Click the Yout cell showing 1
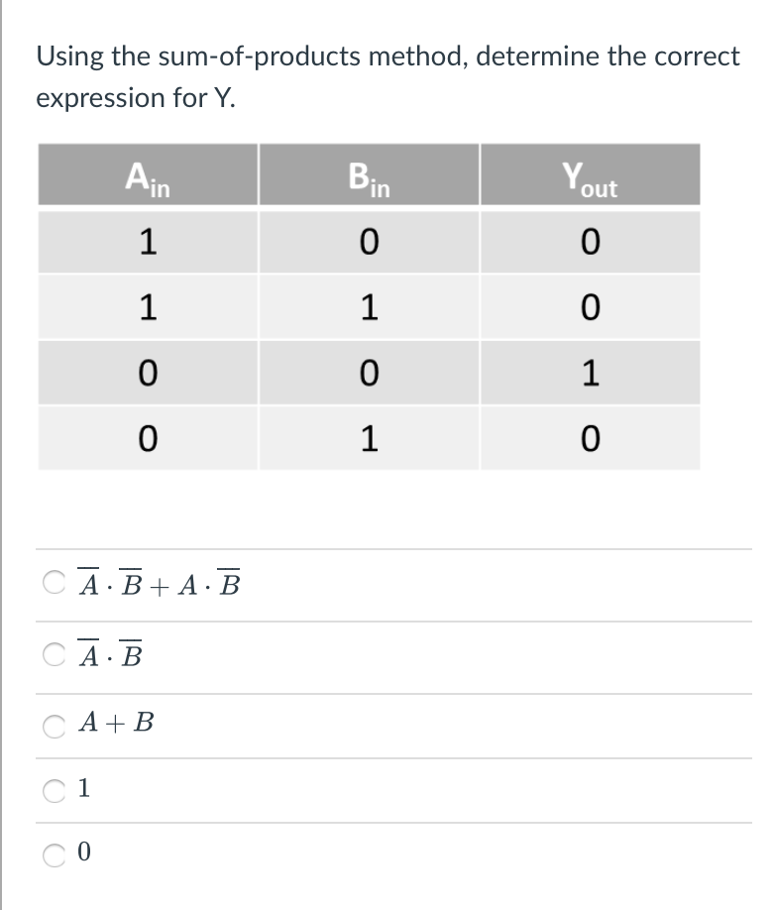 click(590, 373)
